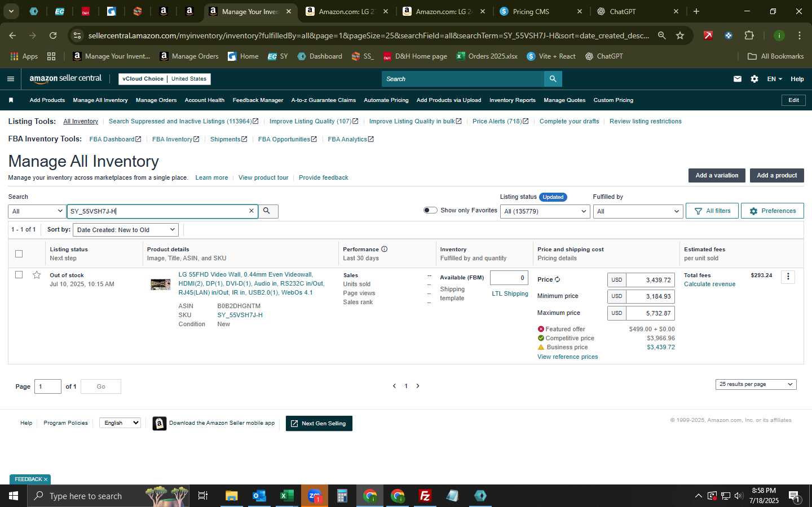Open the English language dropdown in footer
Viewport: 812px width, 507px height.
(x=120, y=423)
